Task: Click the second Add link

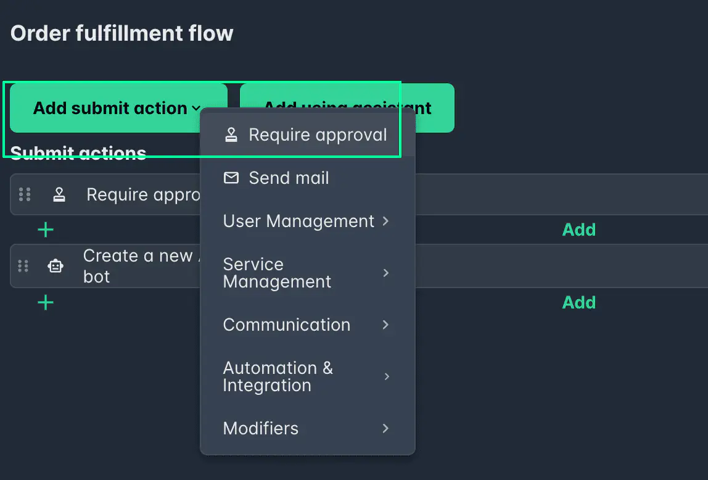Action: pyautogui.click(x=578, y=302)
